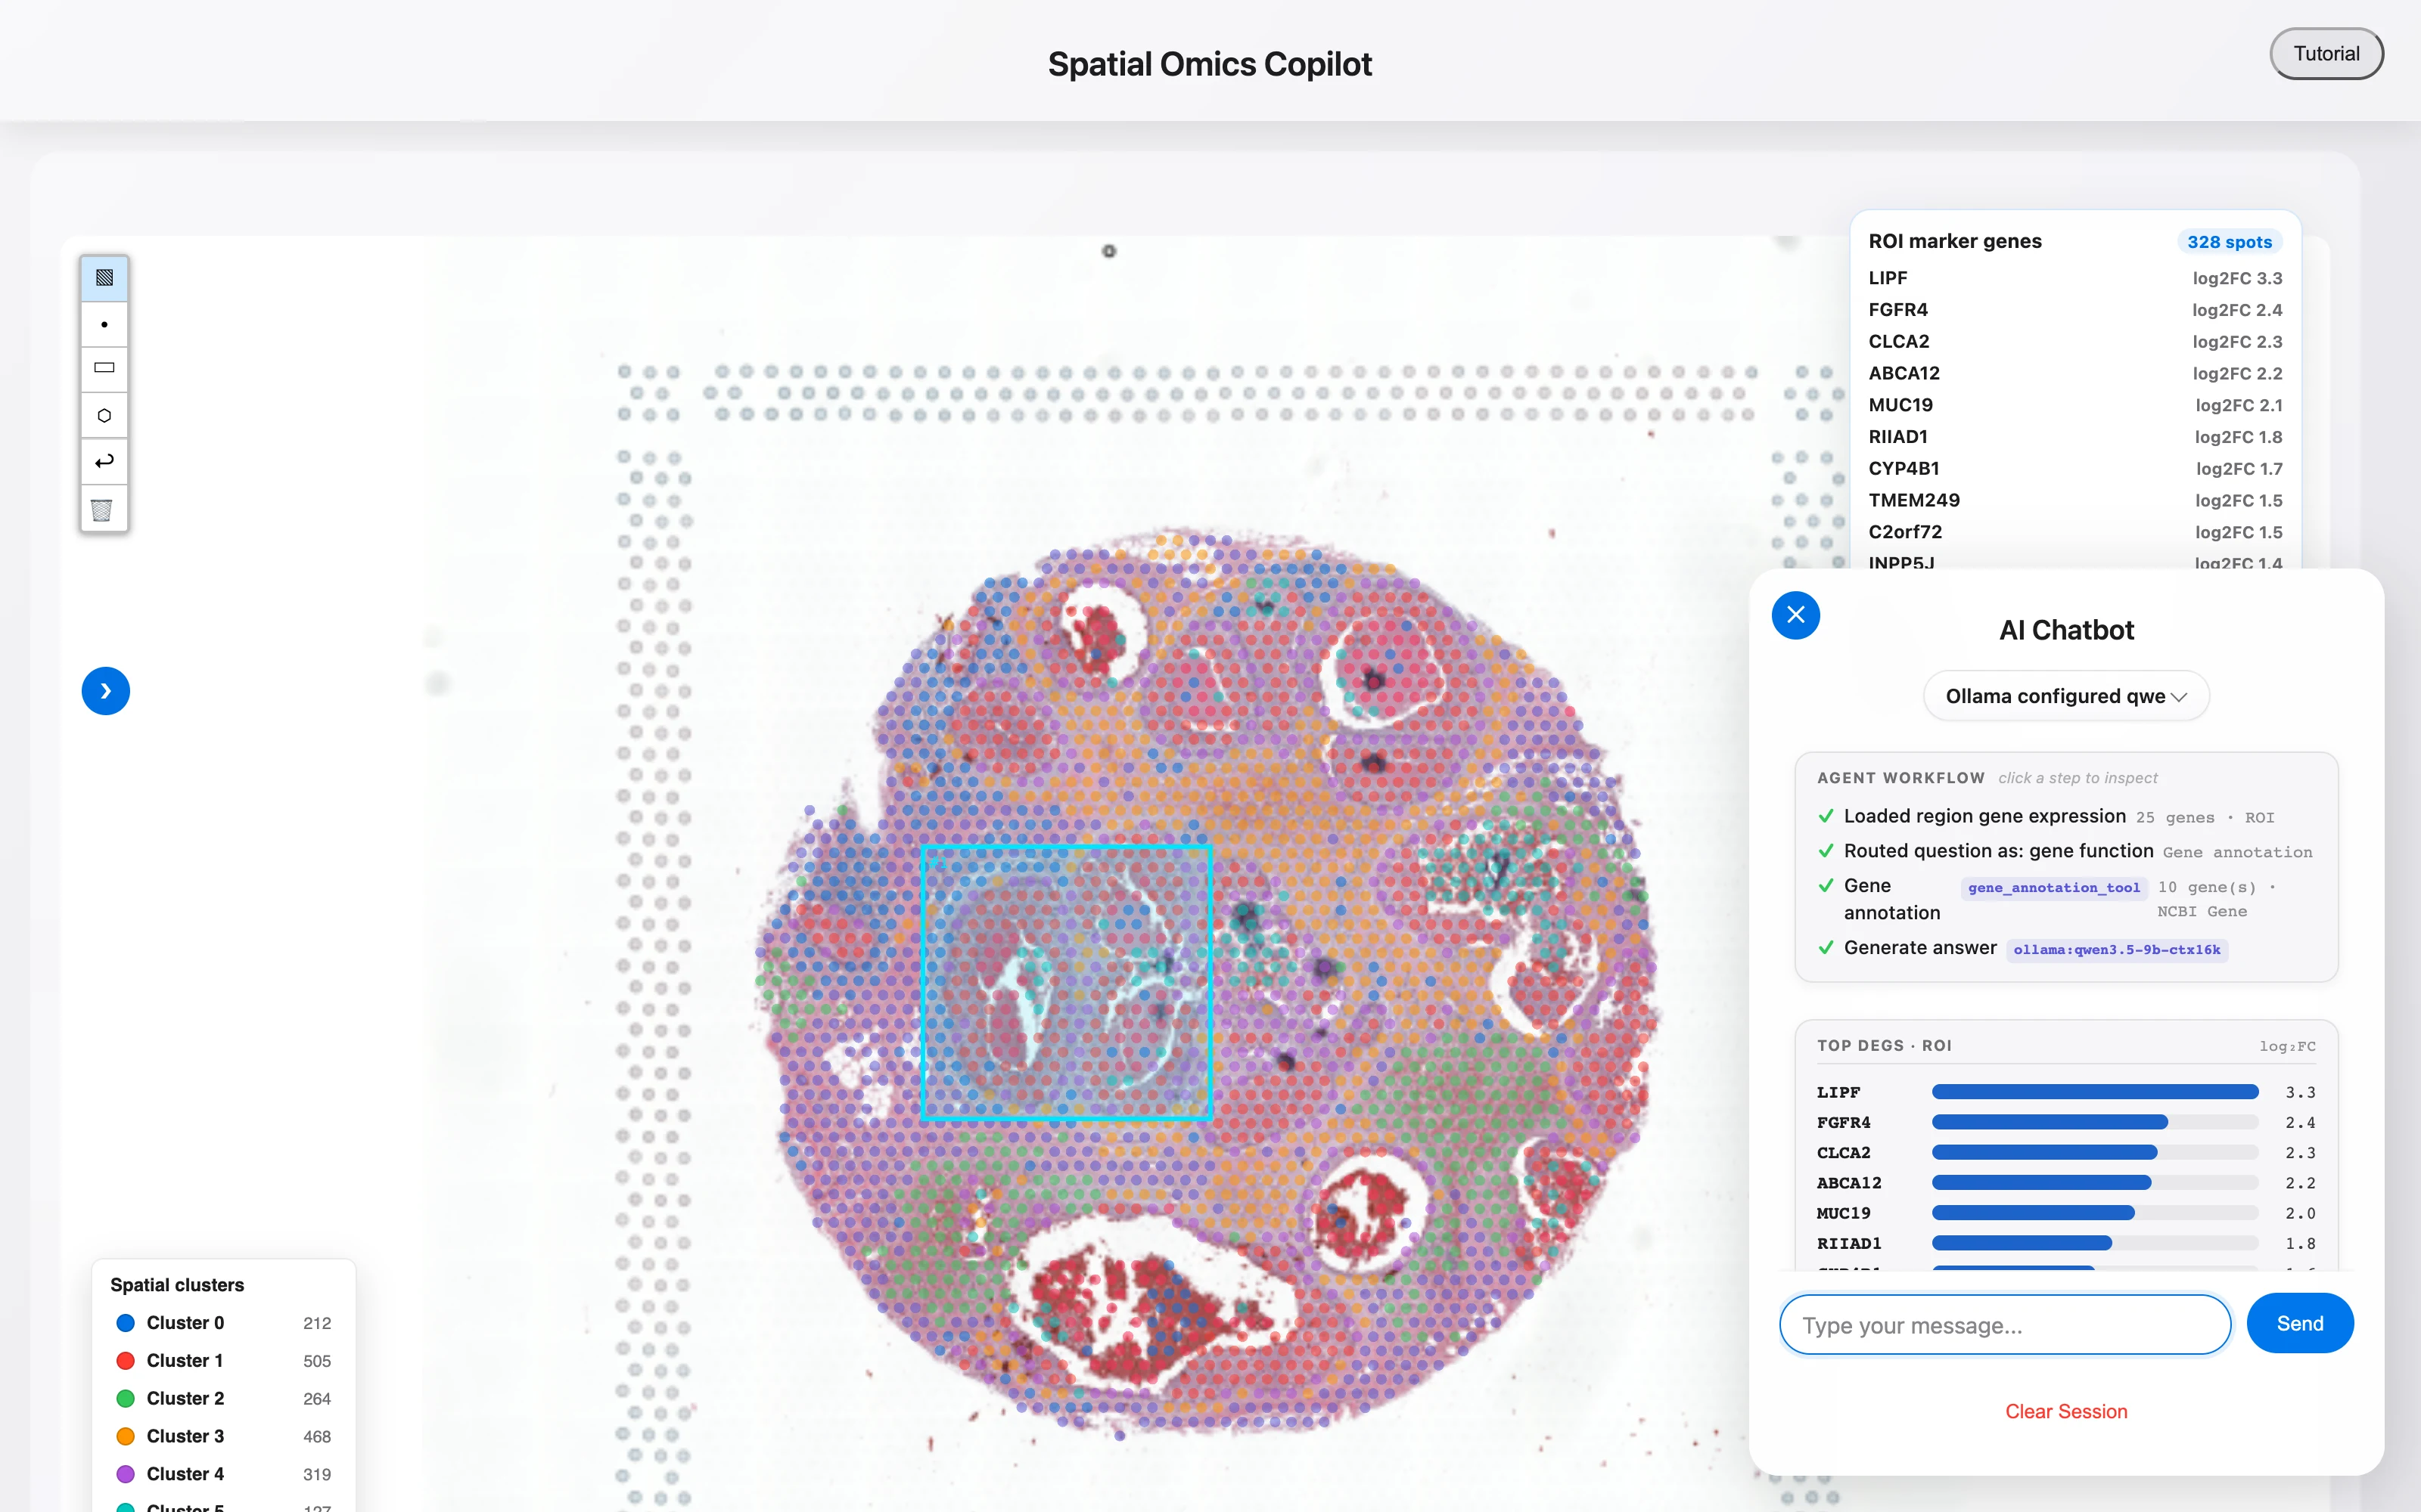Click the Cluster 0 blue color swatch

point(126,1323)
